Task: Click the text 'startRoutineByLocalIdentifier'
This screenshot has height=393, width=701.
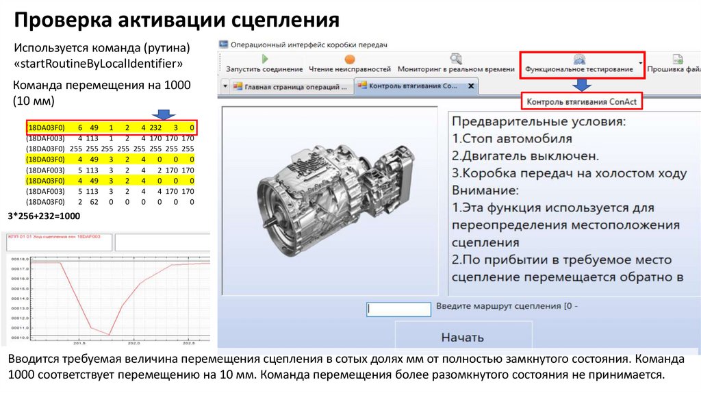Action: coord(99,64)
